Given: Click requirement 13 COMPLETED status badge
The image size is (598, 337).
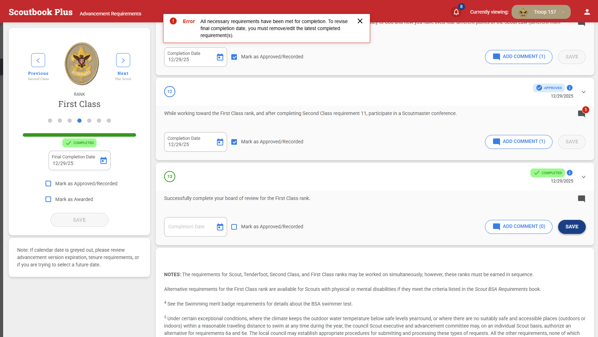Looking at the screenshot, I should tap(548, 173).
